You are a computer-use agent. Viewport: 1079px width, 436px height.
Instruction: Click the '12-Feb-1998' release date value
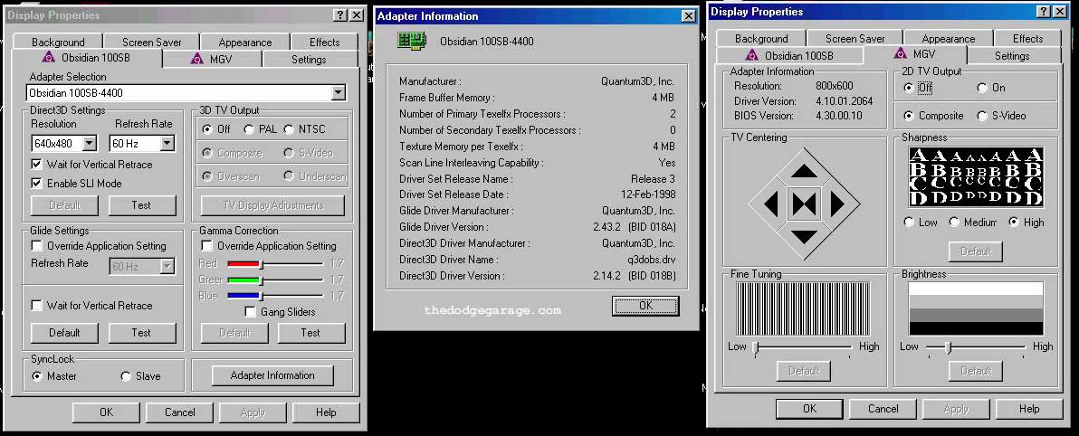[648, 194]
